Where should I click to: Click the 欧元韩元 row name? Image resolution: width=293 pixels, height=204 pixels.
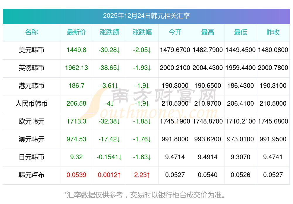coord(31,121)
